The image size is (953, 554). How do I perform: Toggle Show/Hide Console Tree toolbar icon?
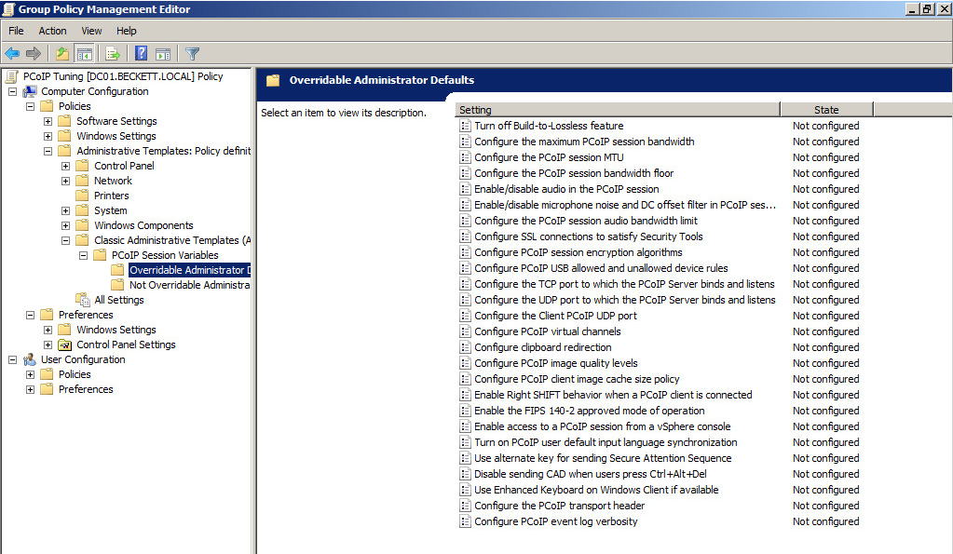[84, 54]
